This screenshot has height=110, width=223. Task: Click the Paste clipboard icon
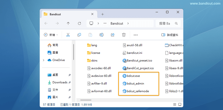tap(90, 35)
